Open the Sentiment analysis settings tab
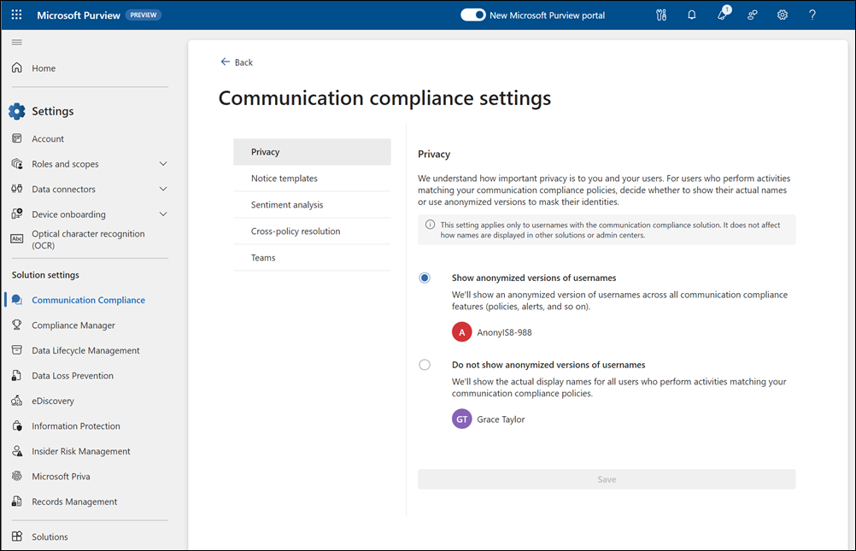 (x=287, y=204)
